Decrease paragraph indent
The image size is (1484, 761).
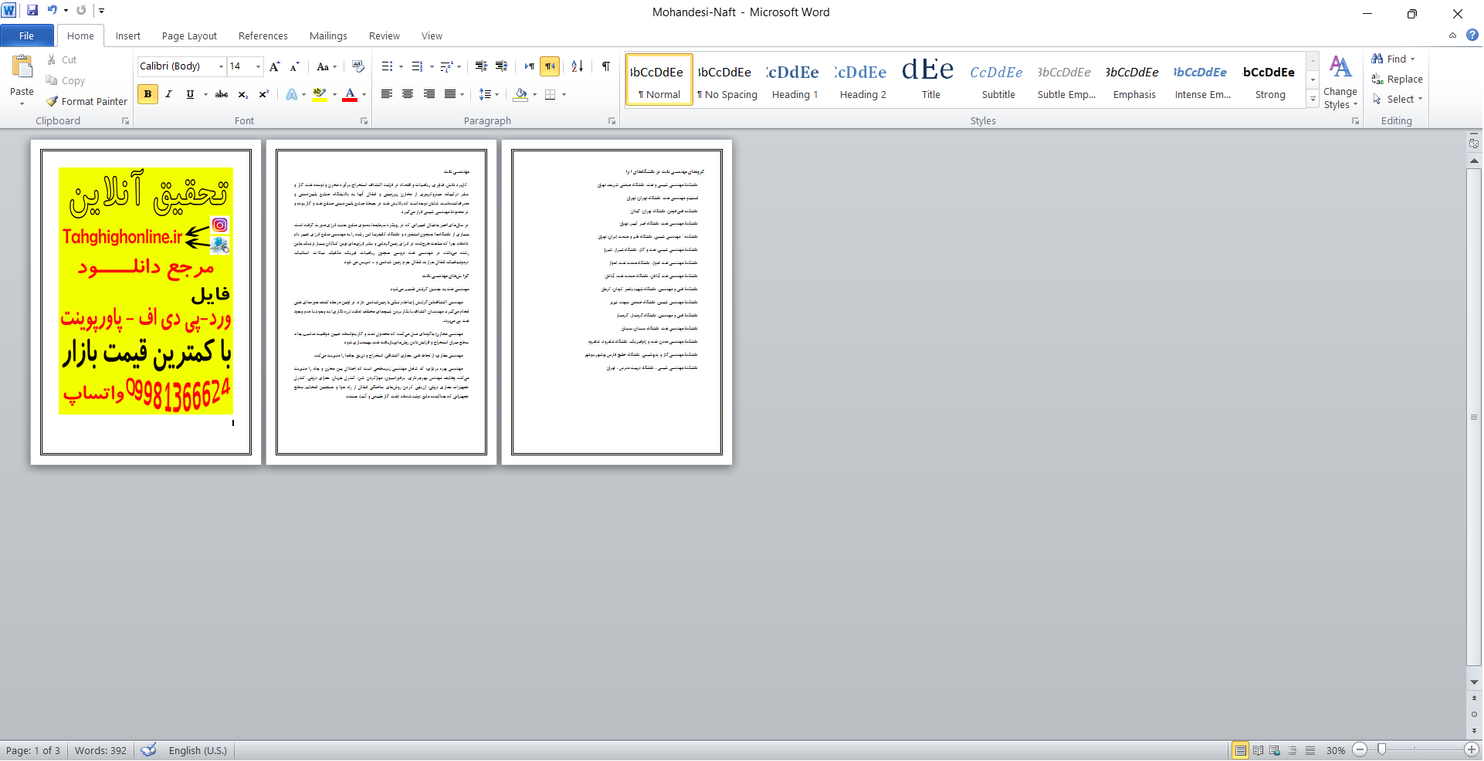click(x=481, y=66)
